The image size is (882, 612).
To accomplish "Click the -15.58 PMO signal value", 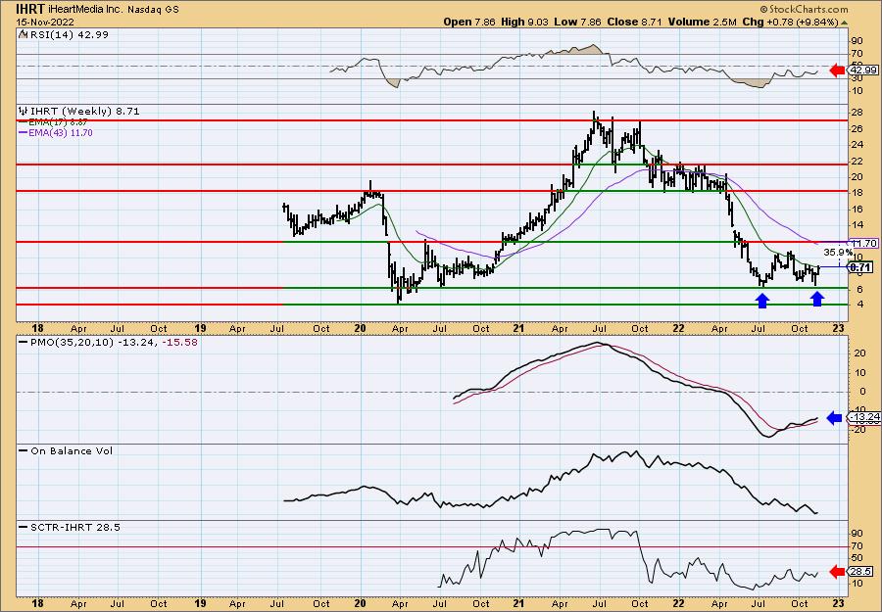I will coord(180,342).
